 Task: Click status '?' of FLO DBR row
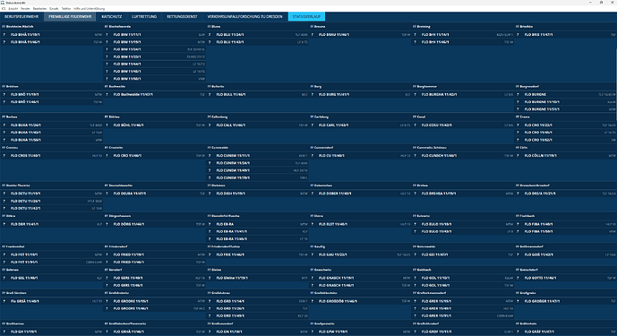4,224
